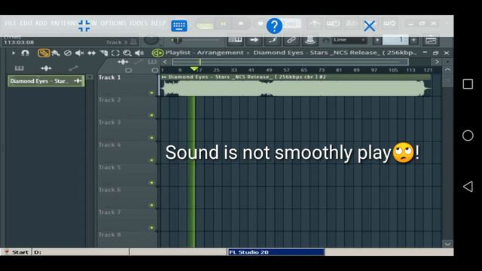Pause playback in the transport bar

click(224, 23)
